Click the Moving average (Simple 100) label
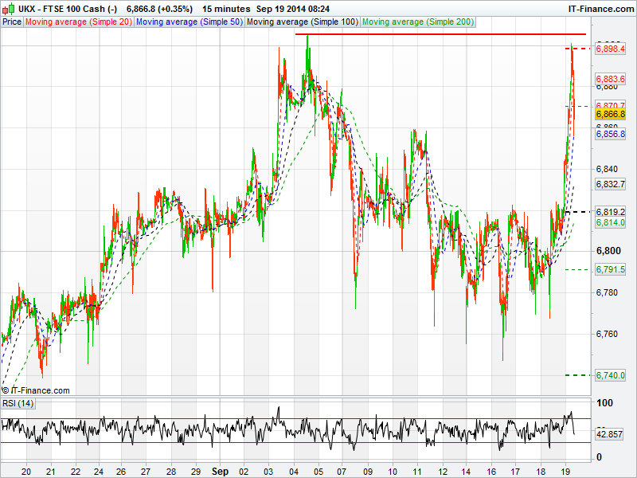637x478 pixels. click(x=302, y=22)
